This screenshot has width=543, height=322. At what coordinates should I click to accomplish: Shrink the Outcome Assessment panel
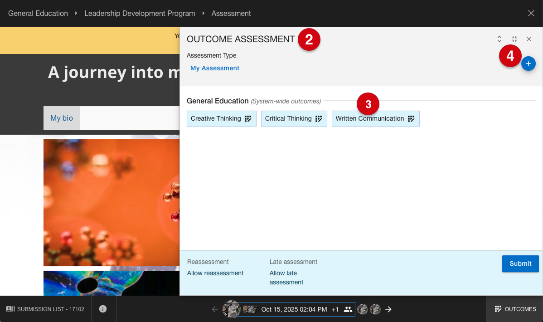point(514,39)
